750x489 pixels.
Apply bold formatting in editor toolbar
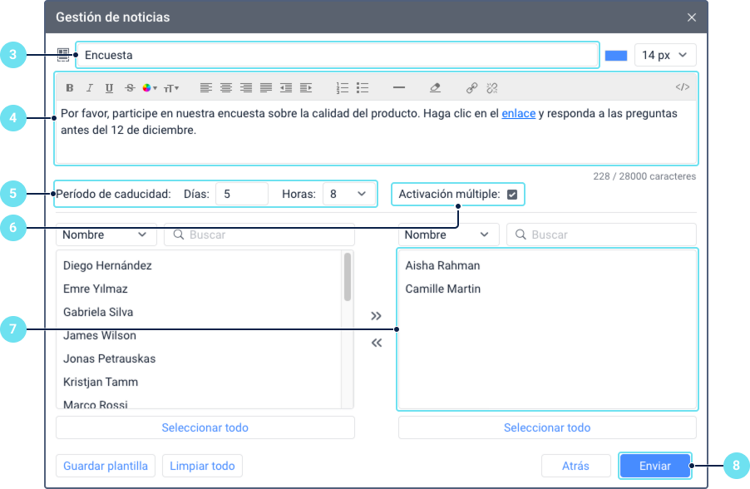tap(70, 88)
